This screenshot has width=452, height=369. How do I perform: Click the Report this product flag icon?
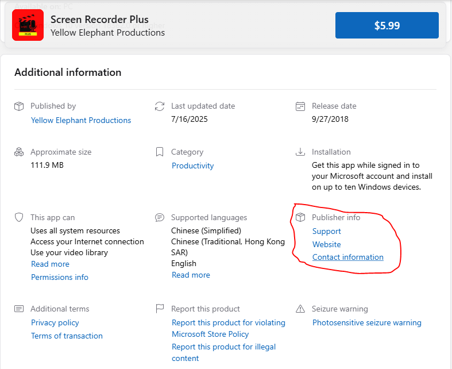pos(160,309)
